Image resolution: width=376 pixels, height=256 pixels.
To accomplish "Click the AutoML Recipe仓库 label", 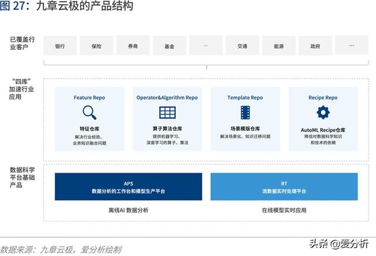I will coord(323,130).
